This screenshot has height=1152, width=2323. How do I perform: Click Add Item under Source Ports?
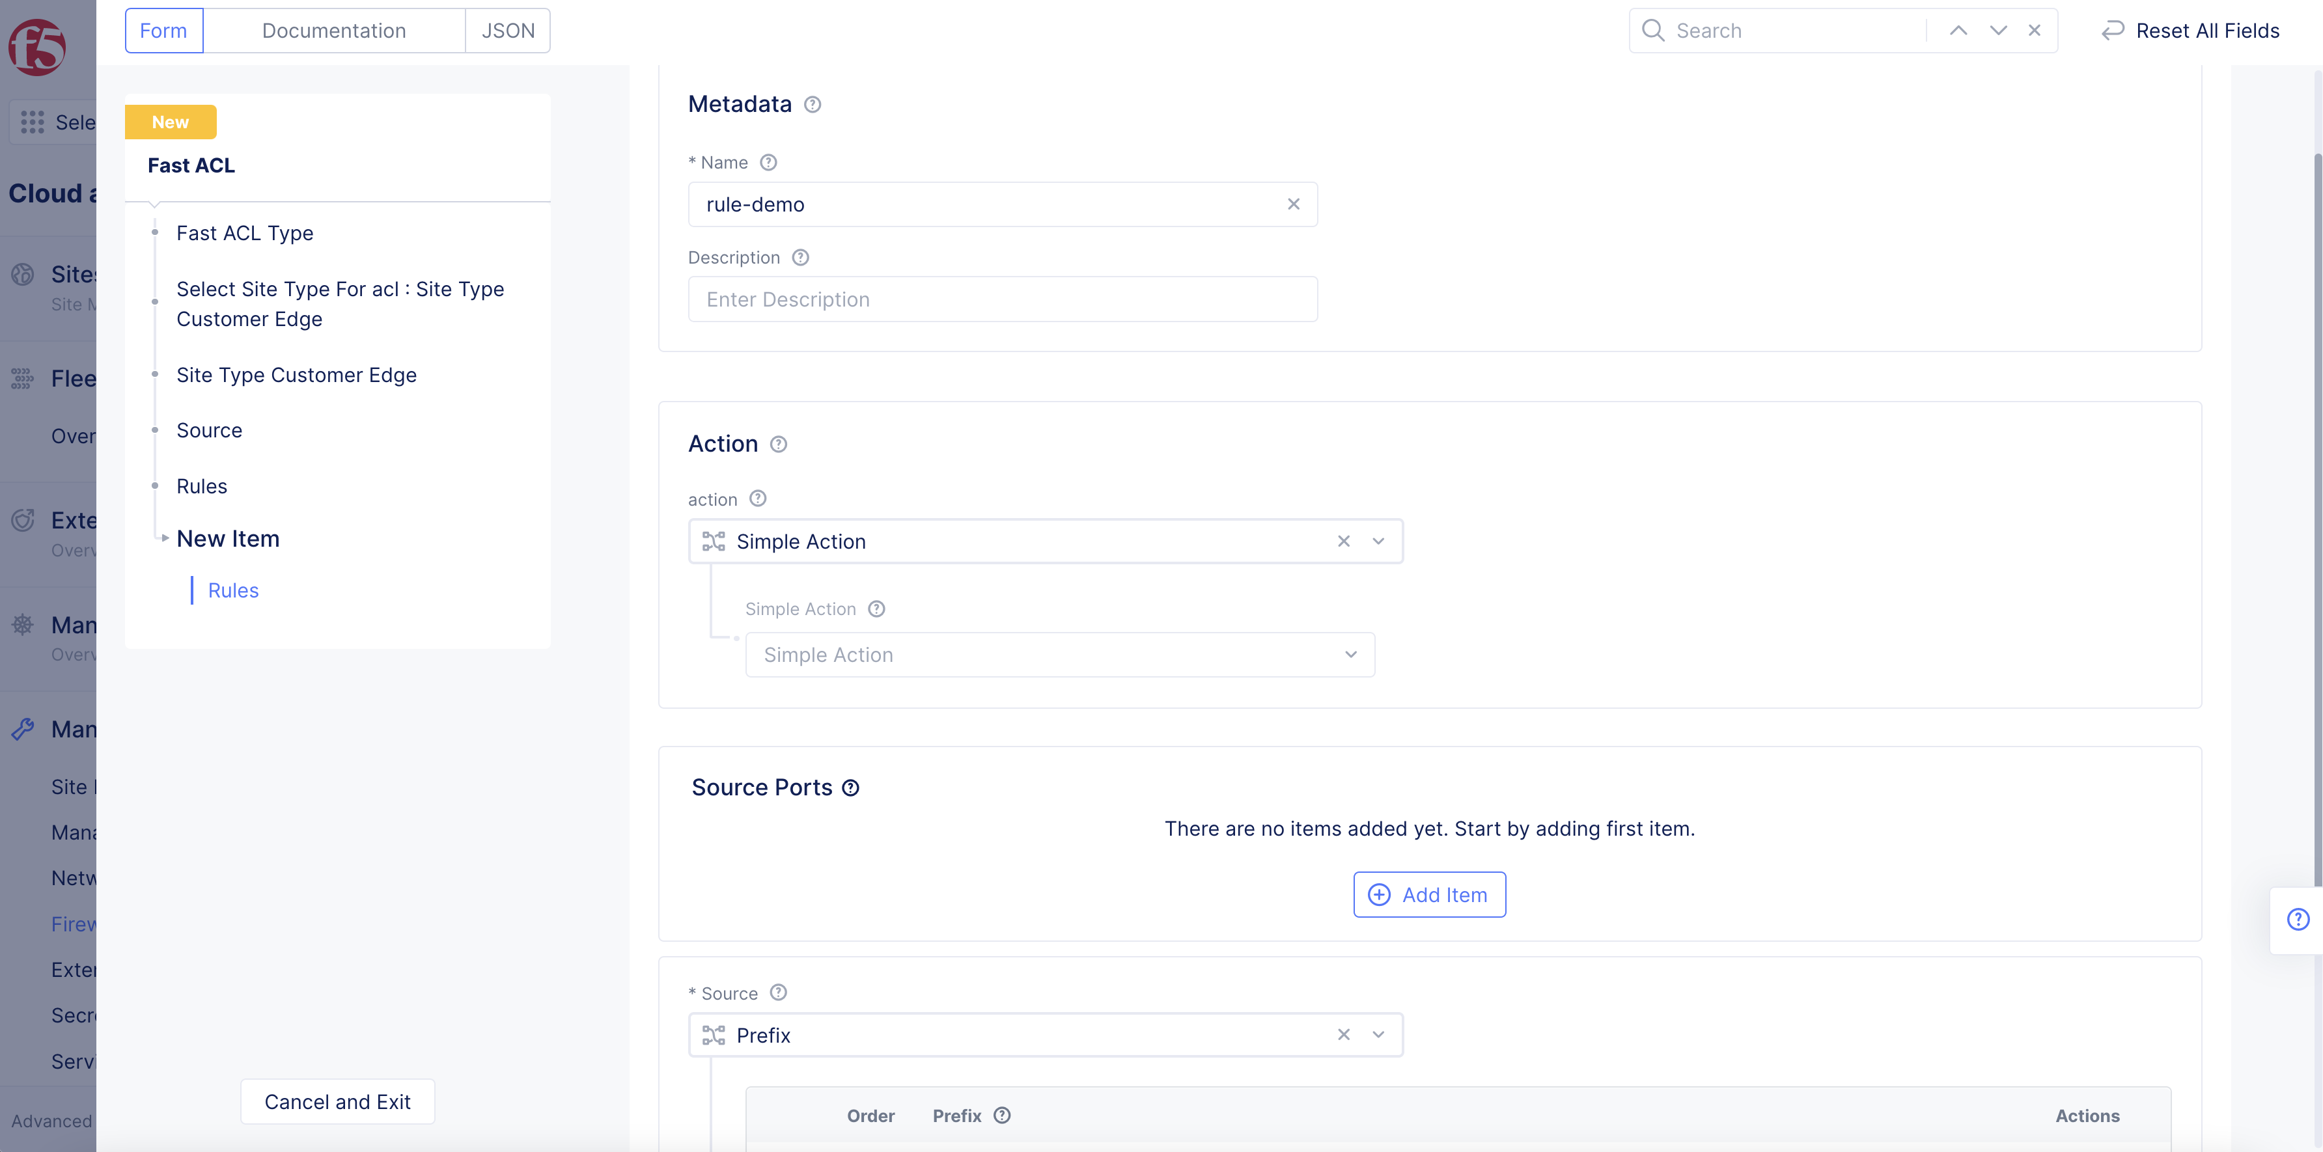(x=1428, y=895)
